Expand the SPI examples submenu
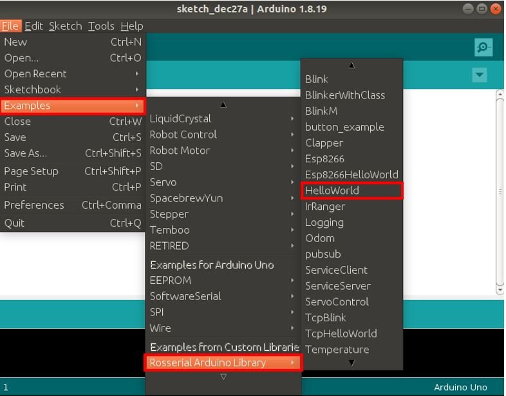The height and width of the screenshot is (396, 506). point(223,312)
